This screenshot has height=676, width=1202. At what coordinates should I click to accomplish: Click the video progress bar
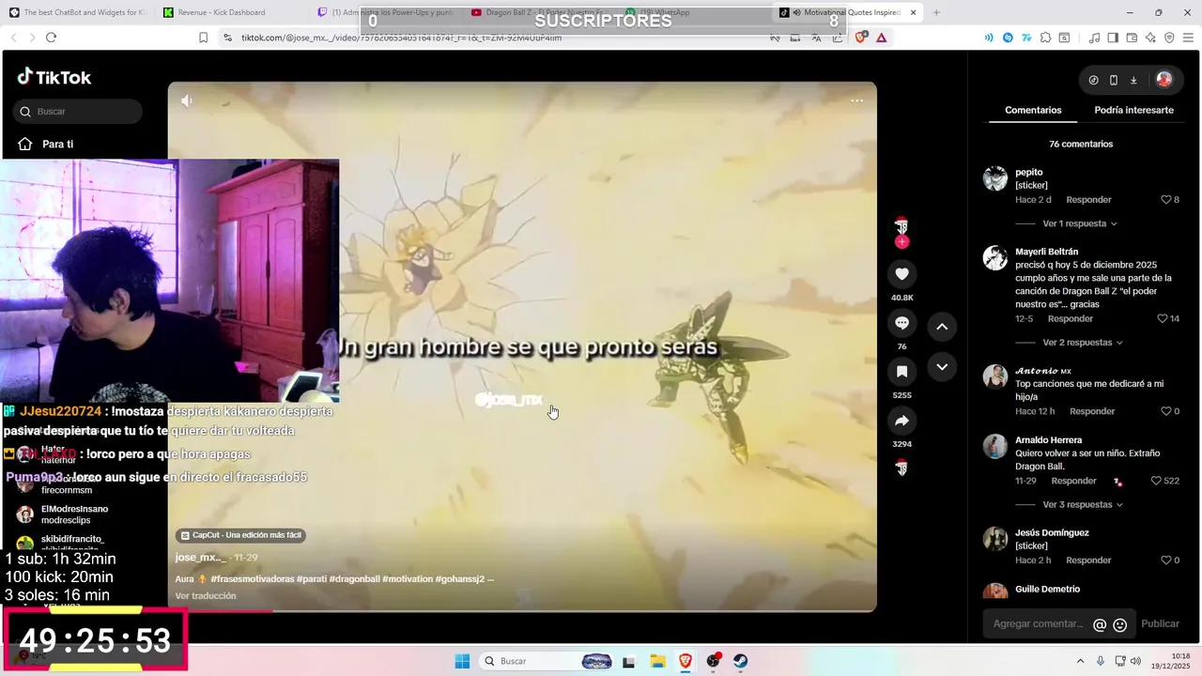(522, 610)
